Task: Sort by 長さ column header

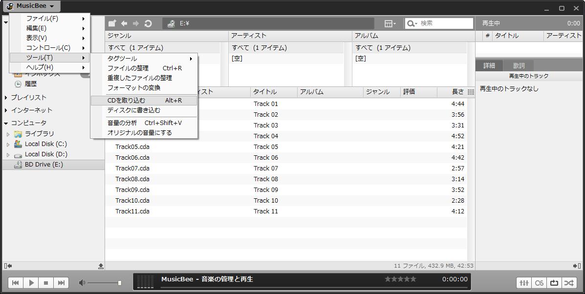Action: [452, 92]
